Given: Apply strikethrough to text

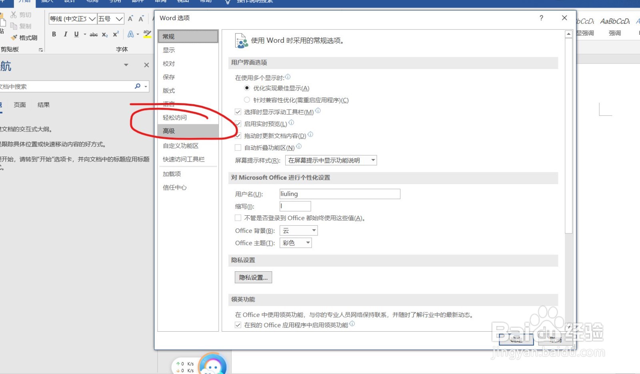Looking at the screenshot, I should coord(93,34).
